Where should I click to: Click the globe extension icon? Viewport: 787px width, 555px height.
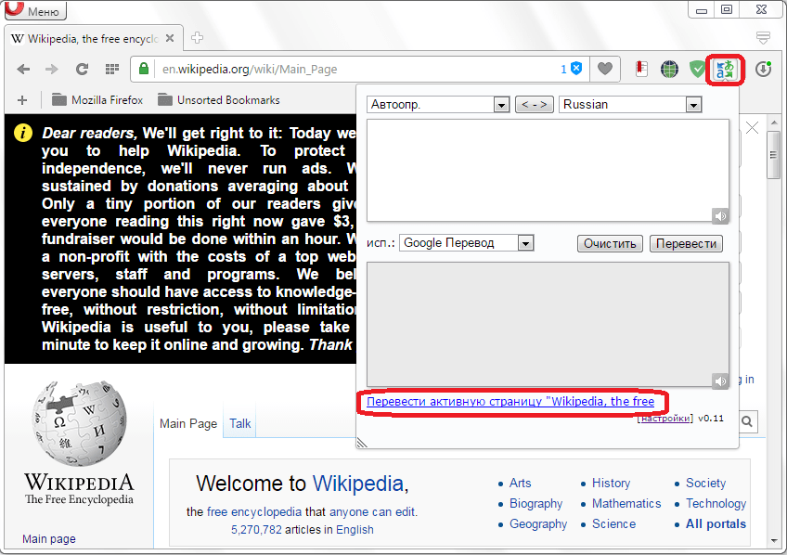point(669,70)
